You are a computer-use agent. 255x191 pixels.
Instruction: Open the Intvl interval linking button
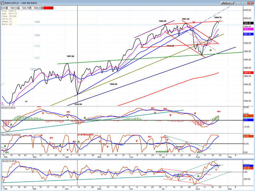pos(230,3)
